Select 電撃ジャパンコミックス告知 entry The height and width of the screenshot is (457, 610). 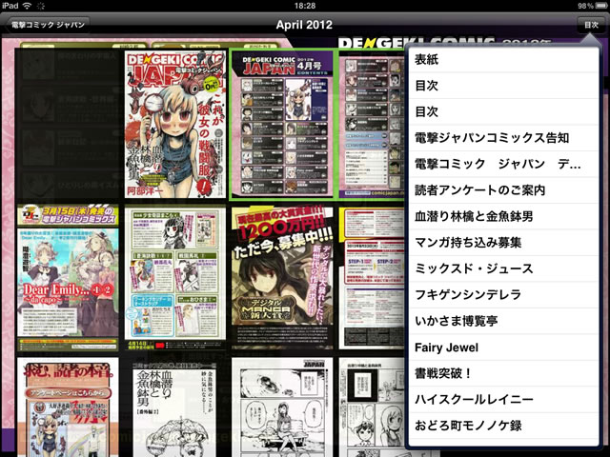(x=504, y=138)
